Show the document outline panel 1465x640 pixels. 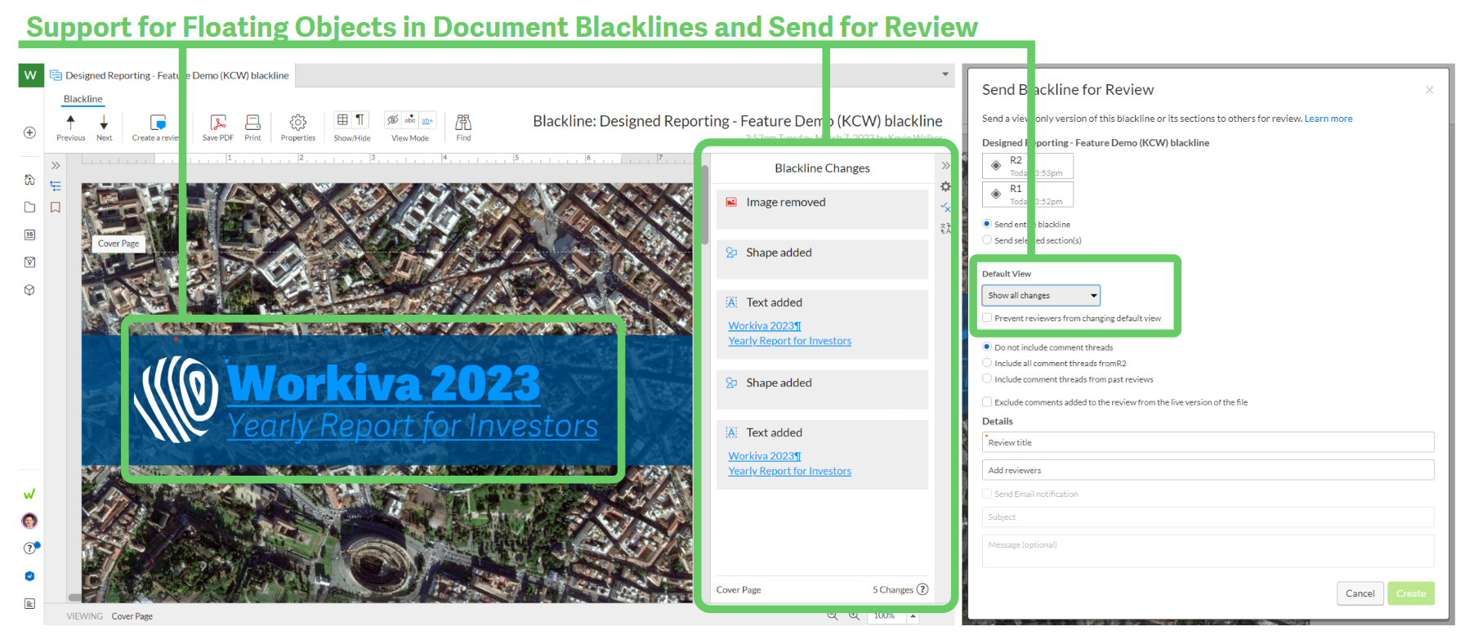click(56, 186)
